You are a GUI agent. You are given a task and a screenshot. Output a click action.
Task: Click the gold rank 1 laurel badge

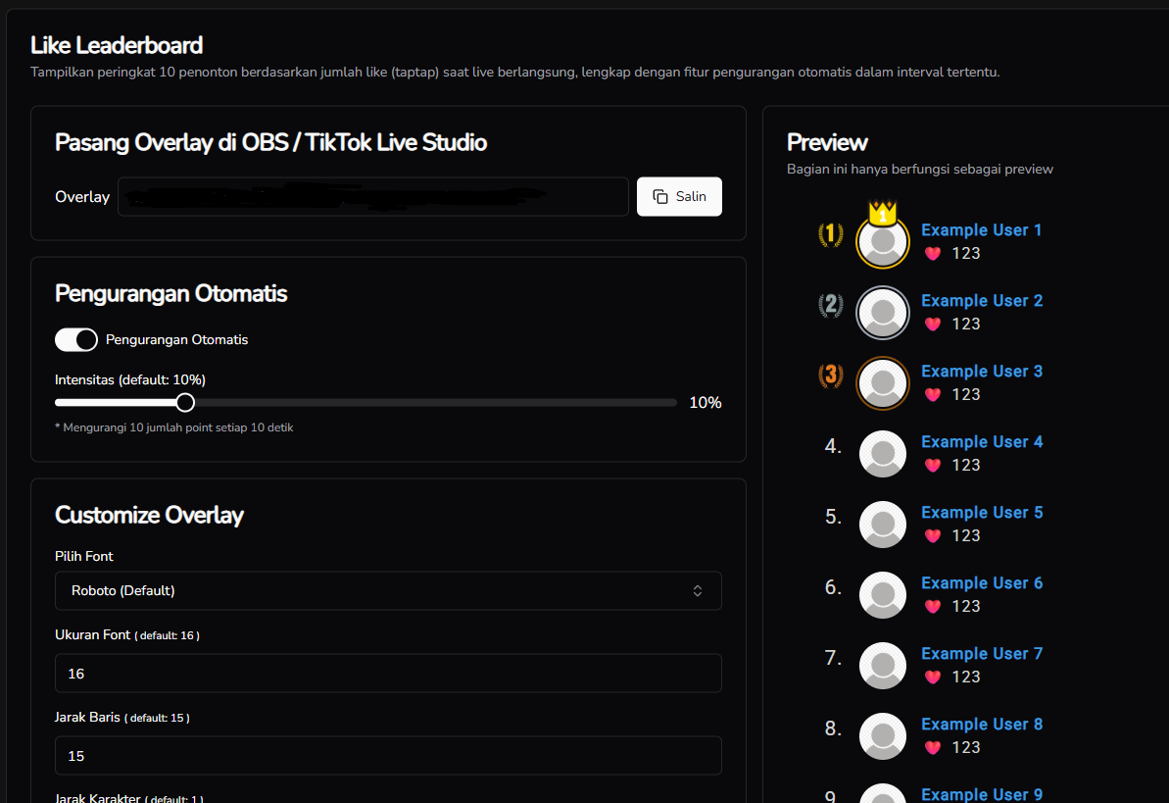pos(831,234)
